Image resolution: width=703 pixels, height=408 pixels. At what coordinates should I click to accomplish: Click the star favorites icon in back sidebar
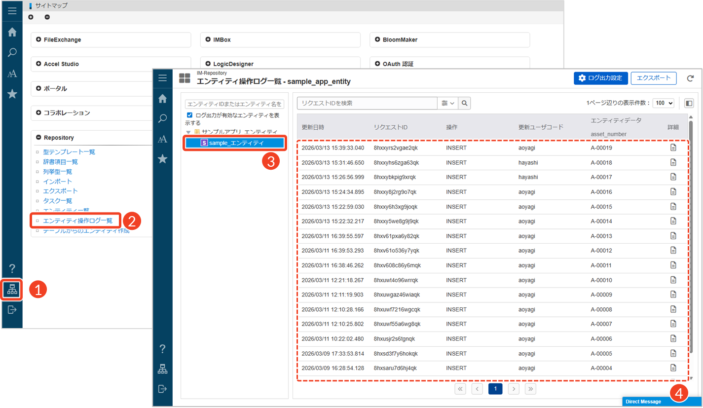tap(12, 94)
